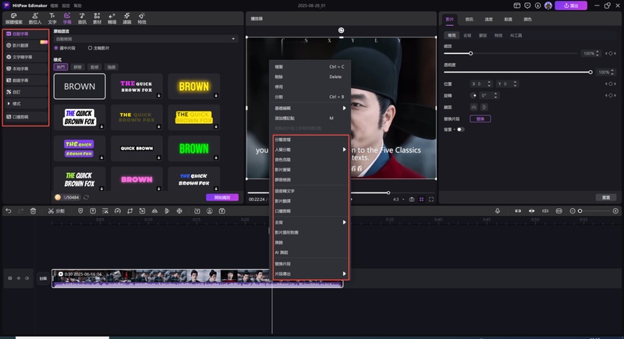The width and height of the screenshot is (624, 339).
Task: Select 自動字幕 in the subtitles sidebar
Action: (26, 34)
